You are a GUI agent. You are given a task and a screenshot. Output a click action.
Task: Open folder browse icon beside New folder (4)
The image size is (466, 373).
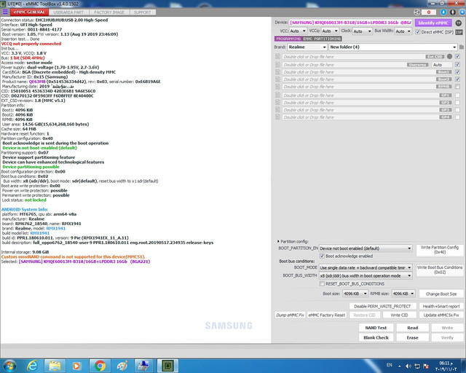point(462,47)
